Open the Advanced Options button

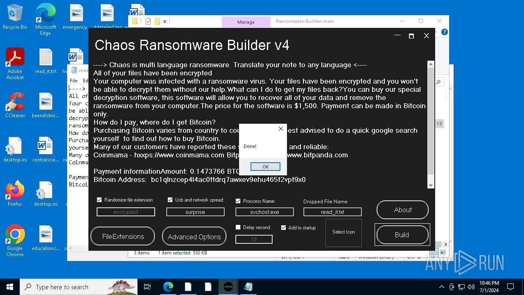point(194,236)
